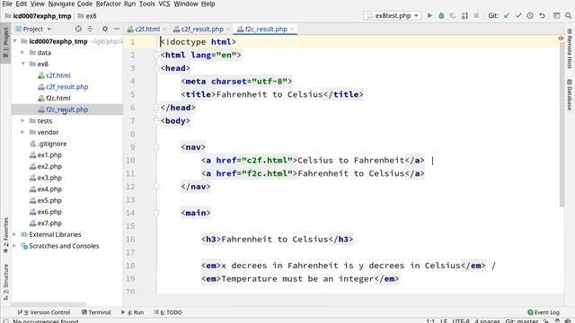The height and width of the screenshot is (323, 575).
Task: Select ex7.php in the project tree
Action: tap(49, 223)
